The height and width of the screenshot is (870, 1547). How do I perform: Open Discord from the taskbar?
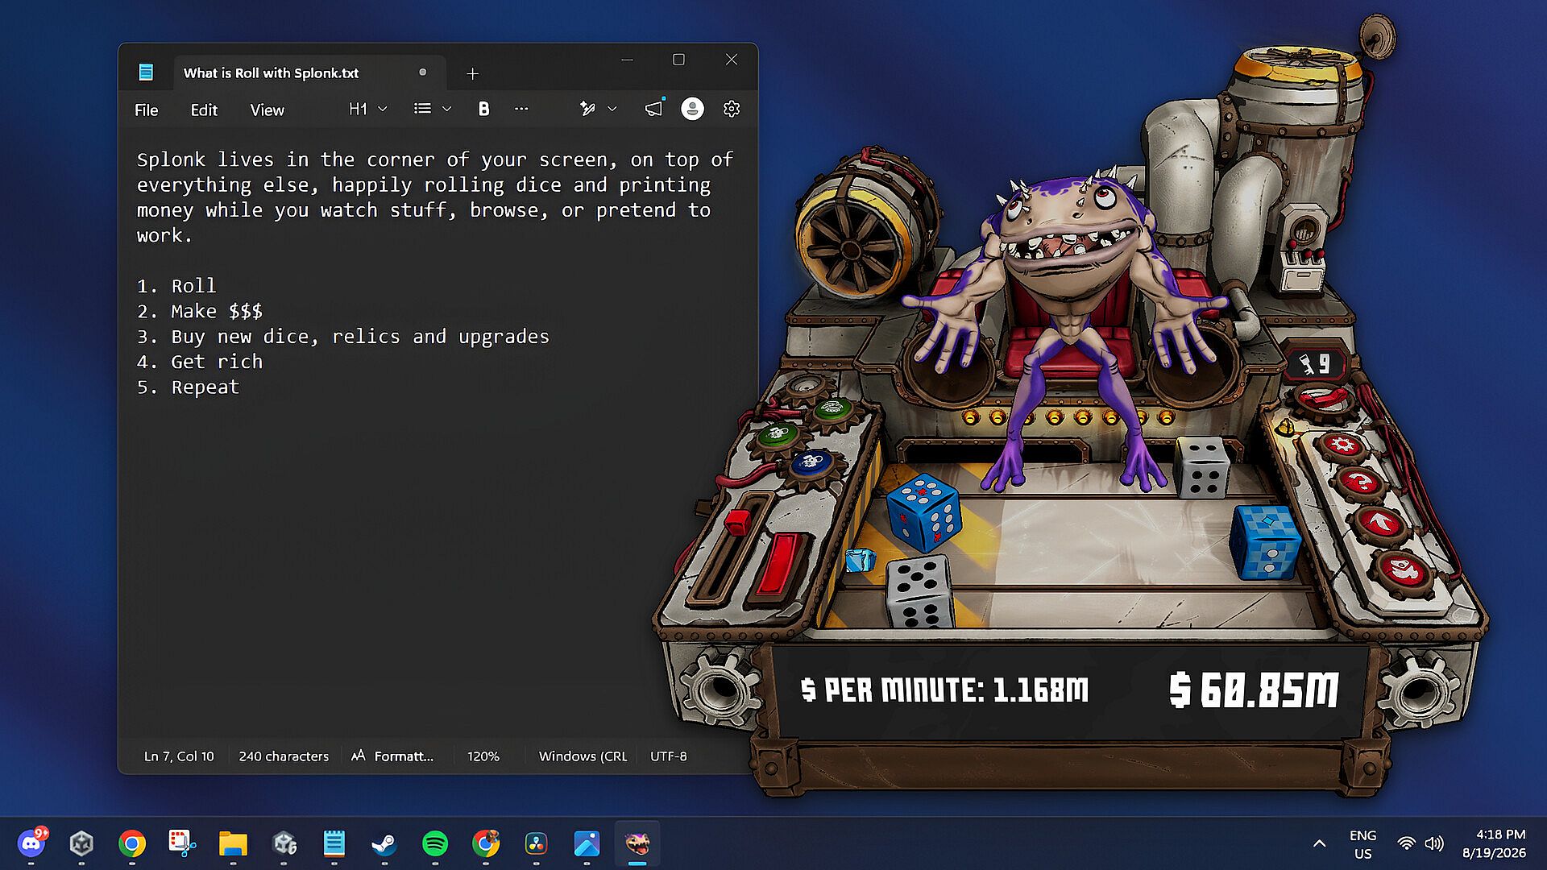pyautogui.click(x=31, y=843)
